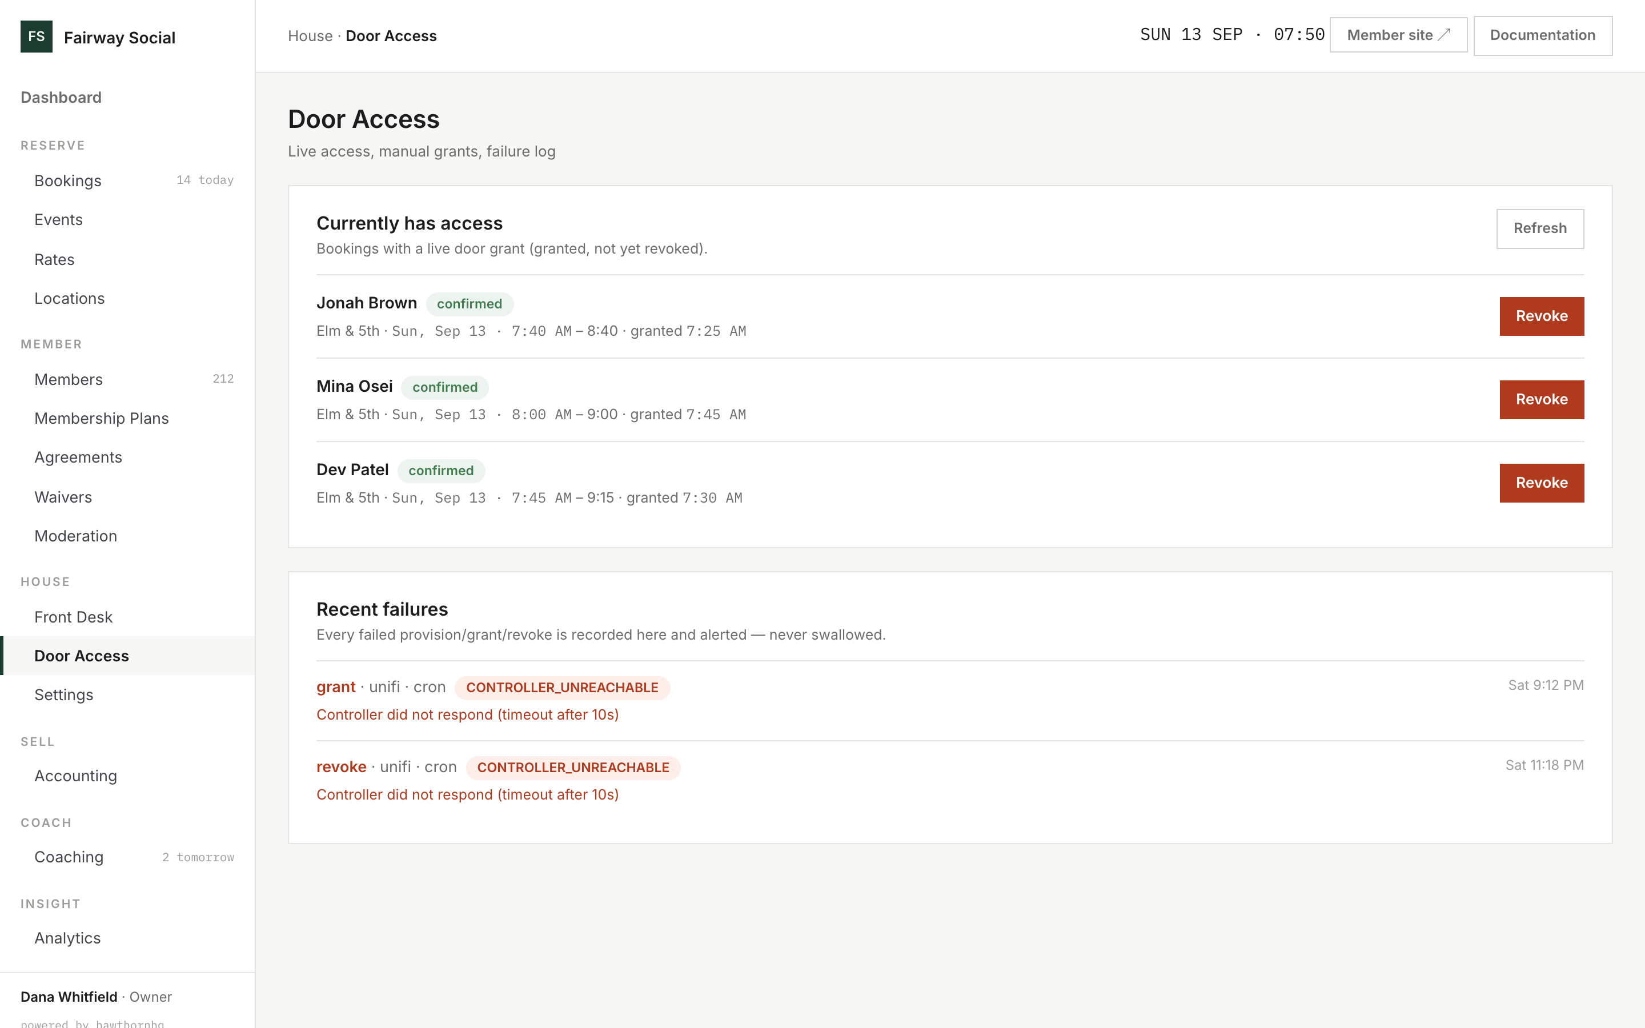
Task: Click the 14 today bookings count
Action: pyautogui.click(x=204, y=180)
